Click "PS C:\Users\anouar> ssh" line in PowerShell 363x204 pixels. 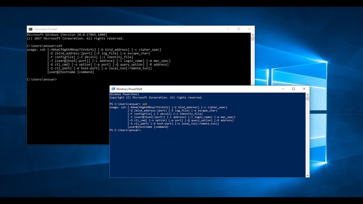click(x=128, y=104)
